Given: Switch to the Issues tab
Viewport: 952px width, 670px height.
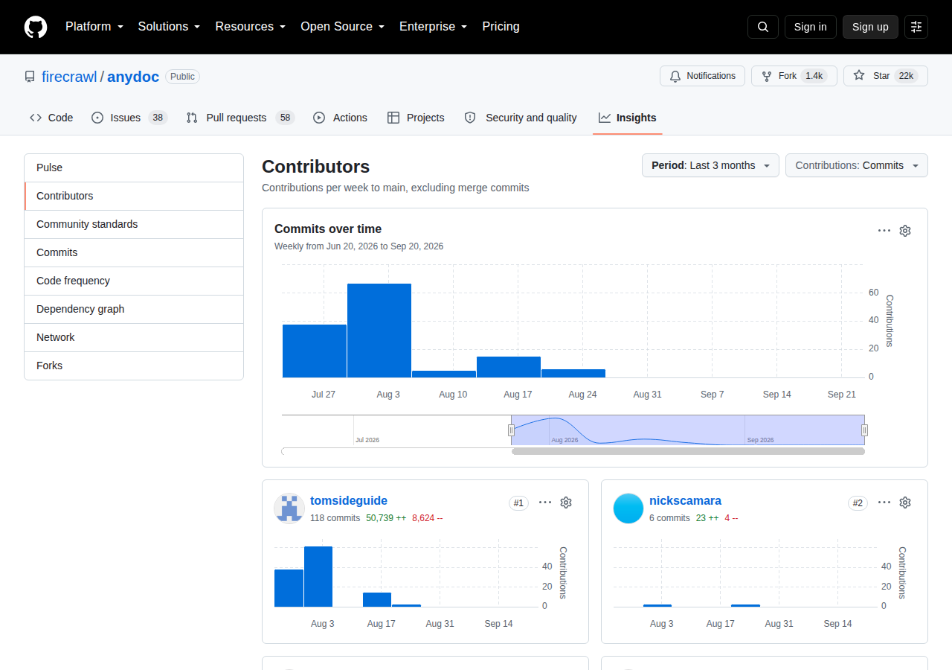Looking at the screenshot, I should pyautogui.click(x=129, y=118).
